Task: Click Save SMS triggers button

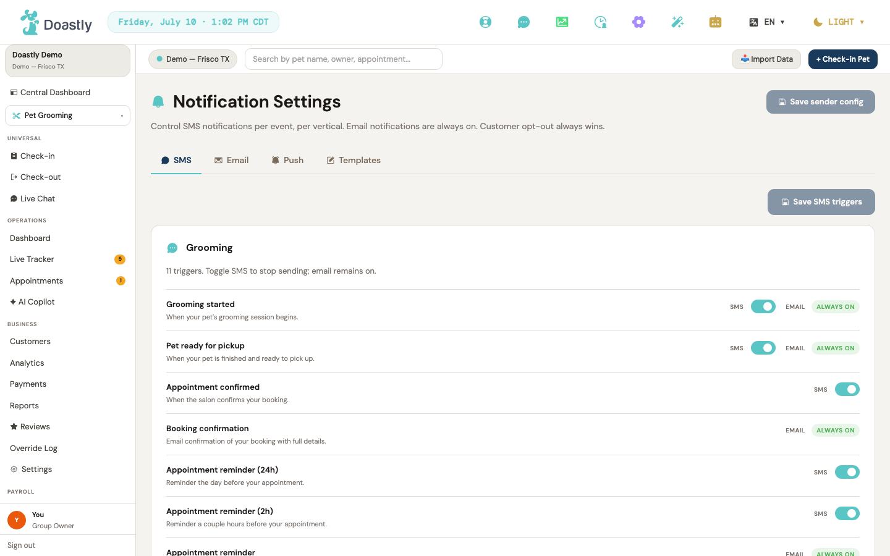Action: pos(821,202)
